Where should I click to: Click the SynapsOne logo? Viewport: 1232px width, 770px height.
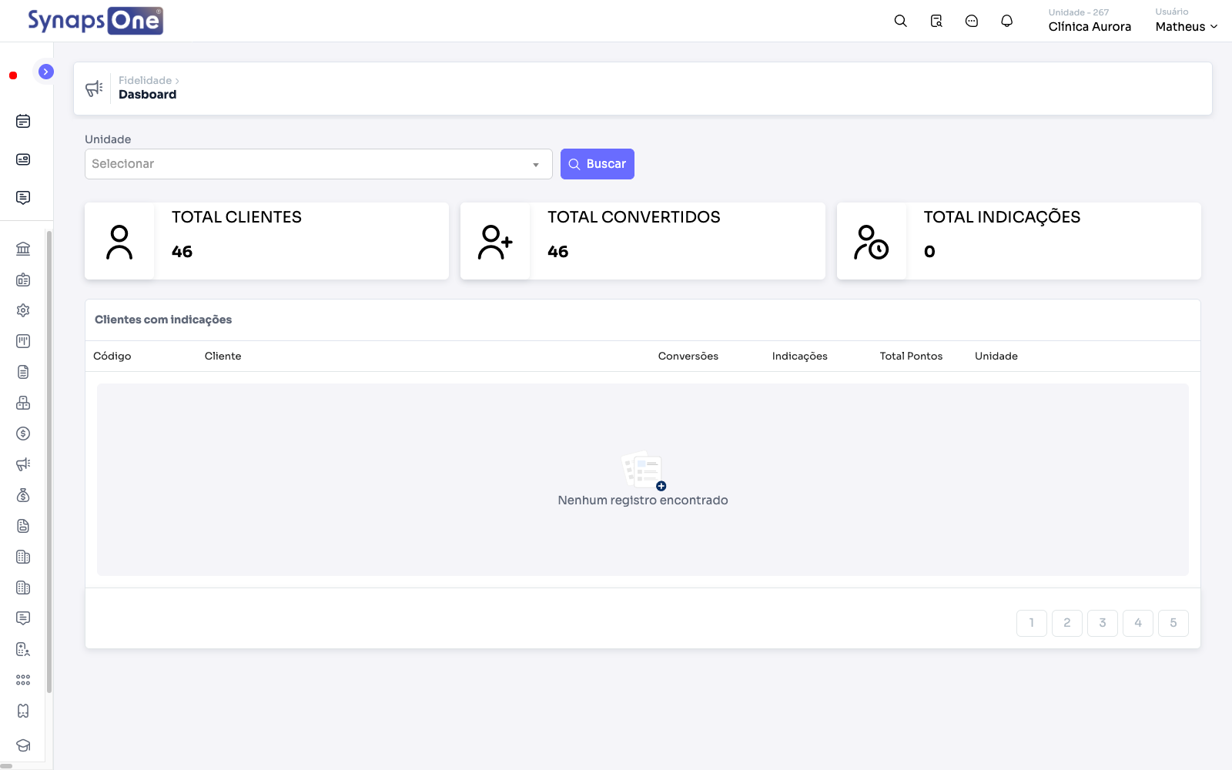coord(95,21)
